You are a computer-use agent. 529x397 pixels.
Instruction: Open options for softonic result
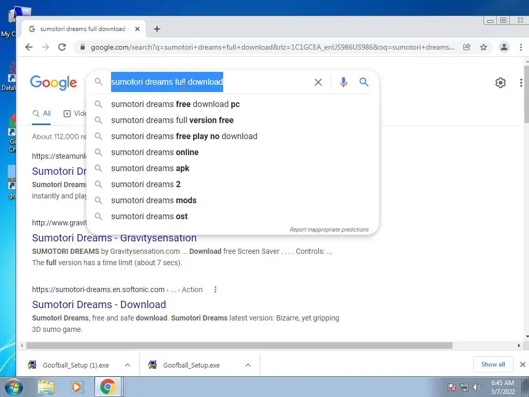click(215, 289)
